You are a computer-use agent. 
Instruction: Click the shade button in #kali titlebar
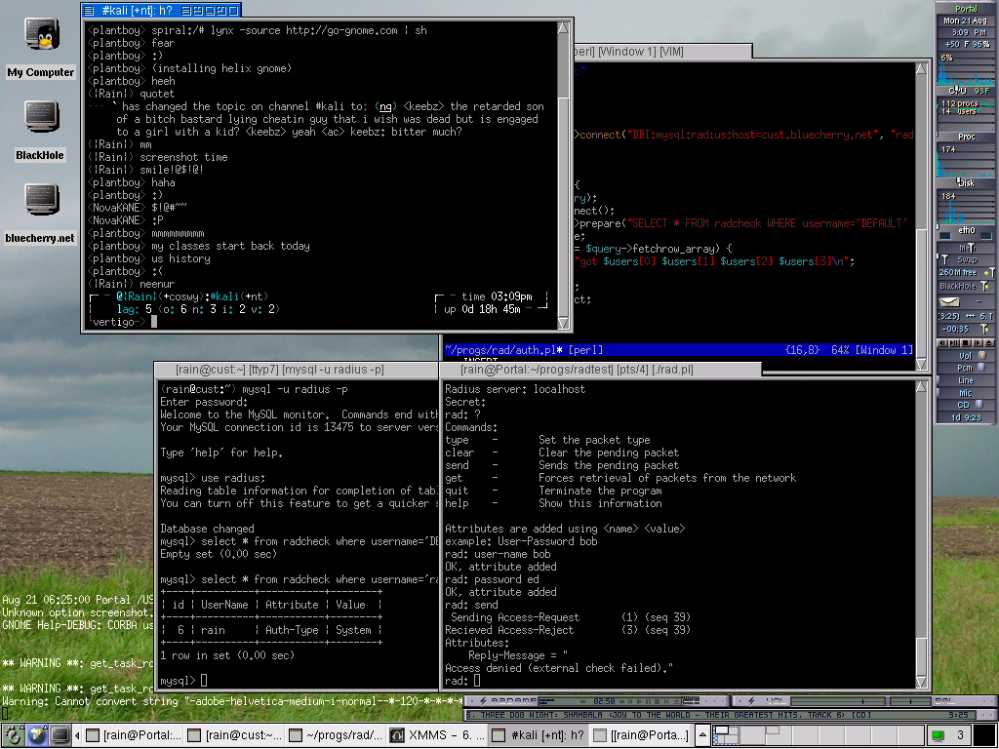click(x=185, y=10)
